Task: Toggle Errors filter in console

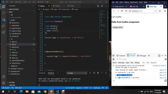Action: (x=114, y=63)
